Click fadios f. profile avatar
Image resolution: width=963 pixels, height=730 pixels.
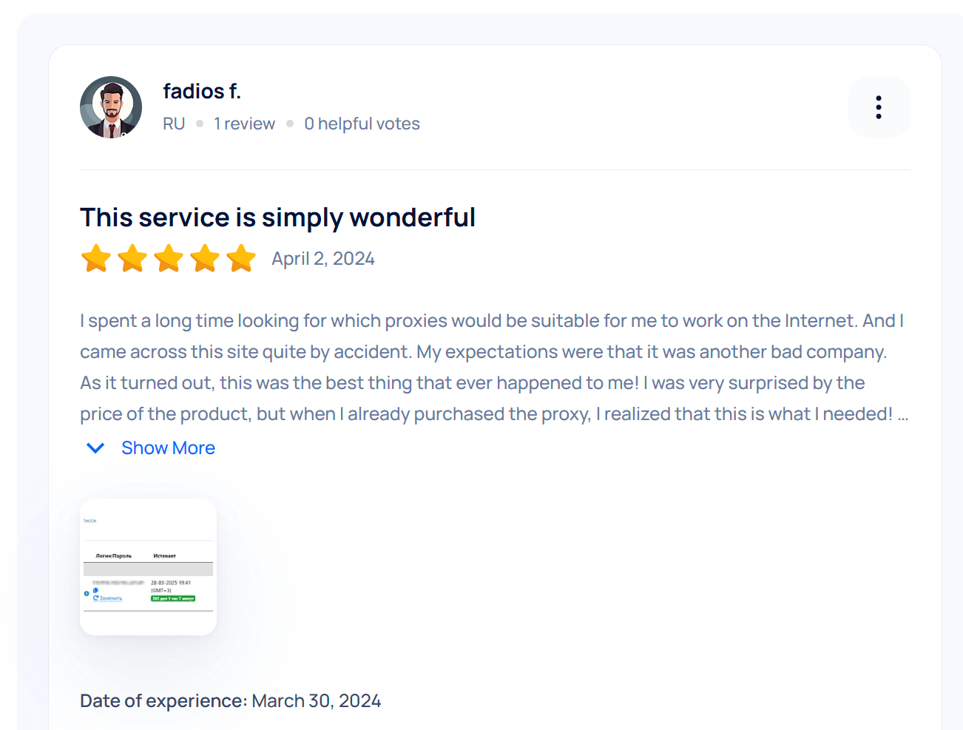click(x=111, y=107)
